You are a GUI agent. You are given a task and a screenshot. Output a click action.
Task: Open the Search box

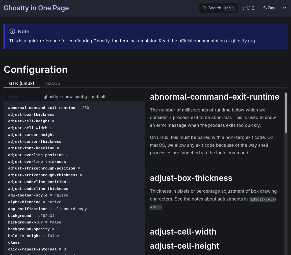(218, 8)
